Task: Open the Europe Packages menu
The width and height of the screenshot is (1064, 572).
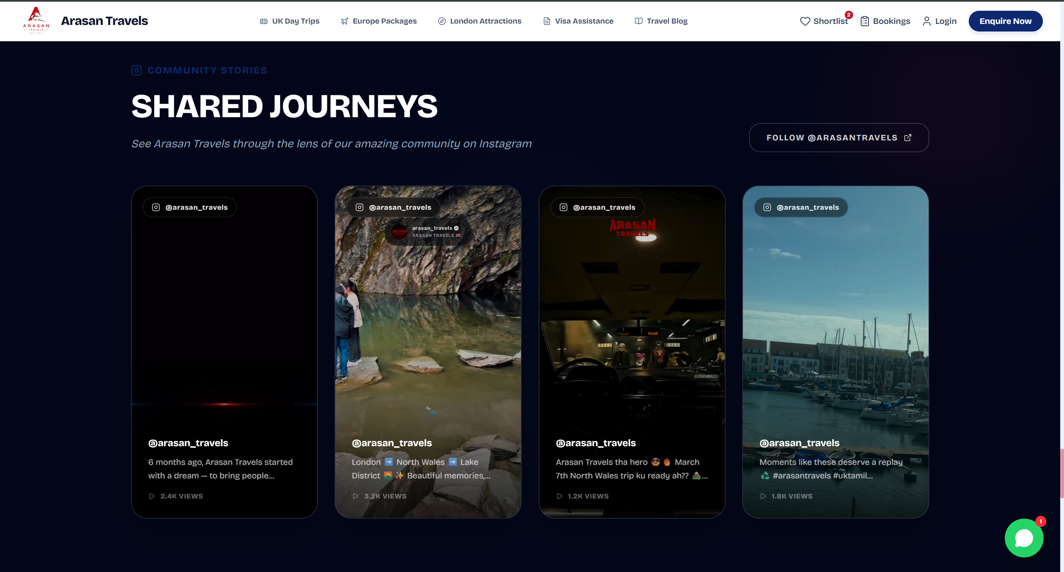Action: pos(379,21)
